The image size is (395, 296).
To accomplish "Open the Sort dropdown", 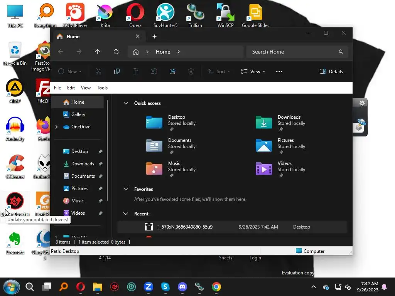I will click(219, 71).
